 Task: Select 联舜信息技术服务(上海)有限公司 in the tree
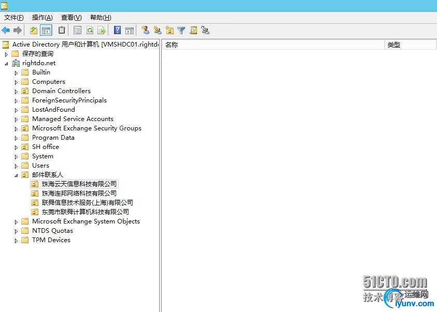[88, 203]
